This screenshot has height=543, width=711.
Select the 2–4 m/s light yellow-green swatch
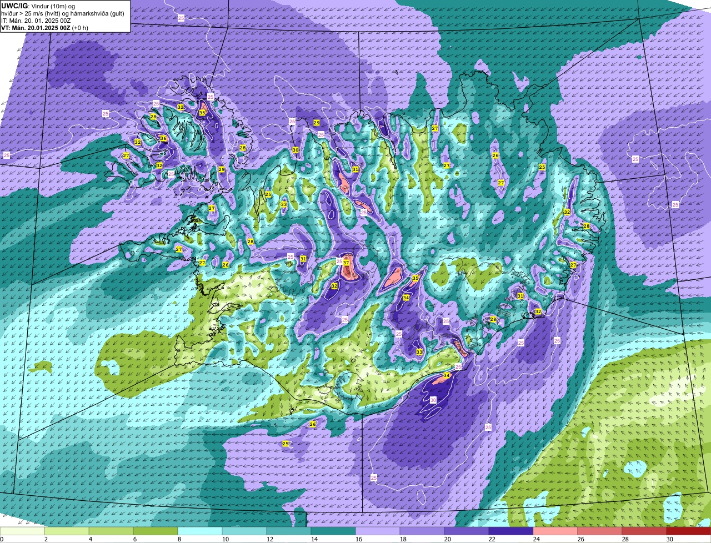[67, 531]
